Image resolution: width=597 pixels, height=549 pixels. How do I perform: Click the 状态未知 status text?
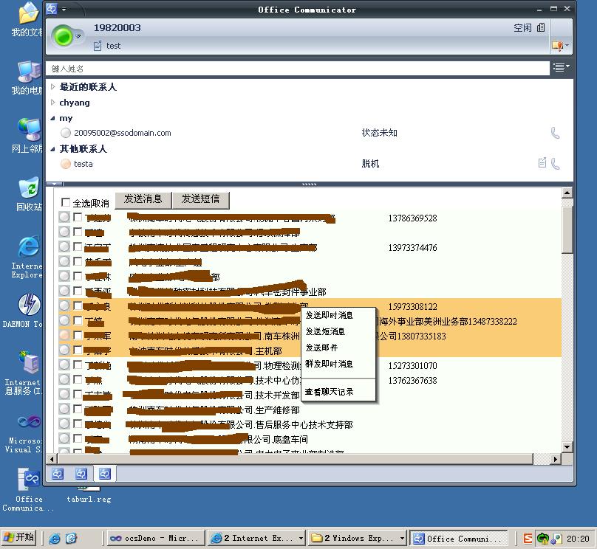pos(379,133)
